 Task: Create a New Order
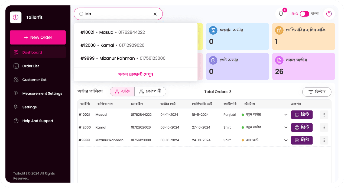(x=38, y=37)
